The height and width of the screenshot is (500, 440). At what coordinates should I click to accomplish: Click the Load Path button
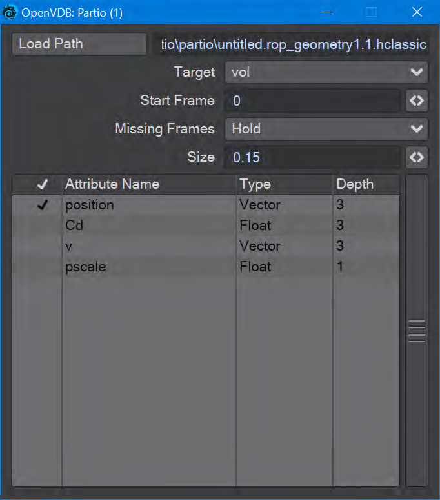click(79, 44)
